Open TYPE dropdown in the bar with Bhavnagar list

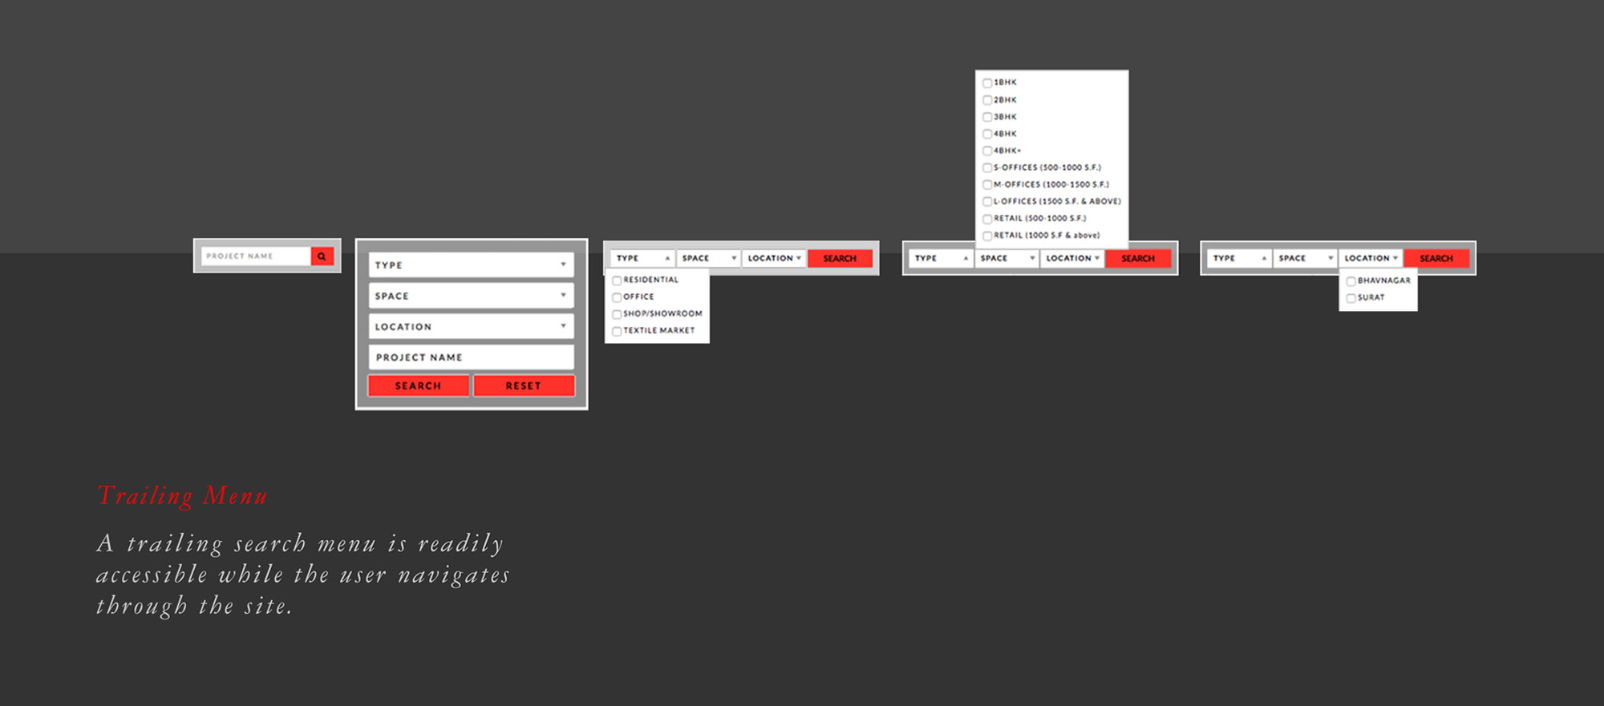[x=1239, y=258]
